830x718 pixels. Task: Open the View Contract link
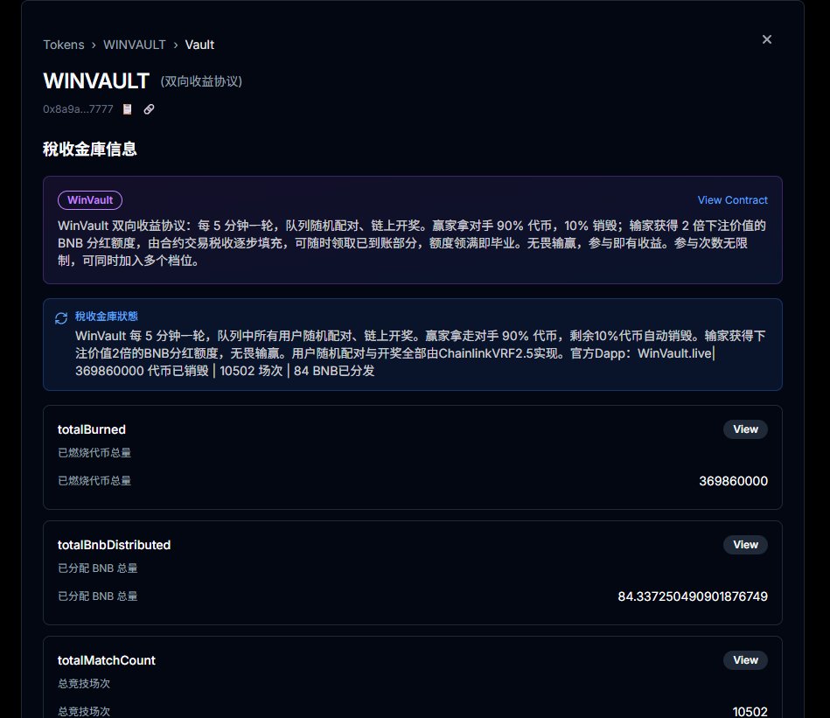(x=733, y=200)
